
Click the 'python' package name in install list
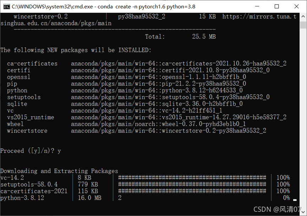[x=17, y=90]
